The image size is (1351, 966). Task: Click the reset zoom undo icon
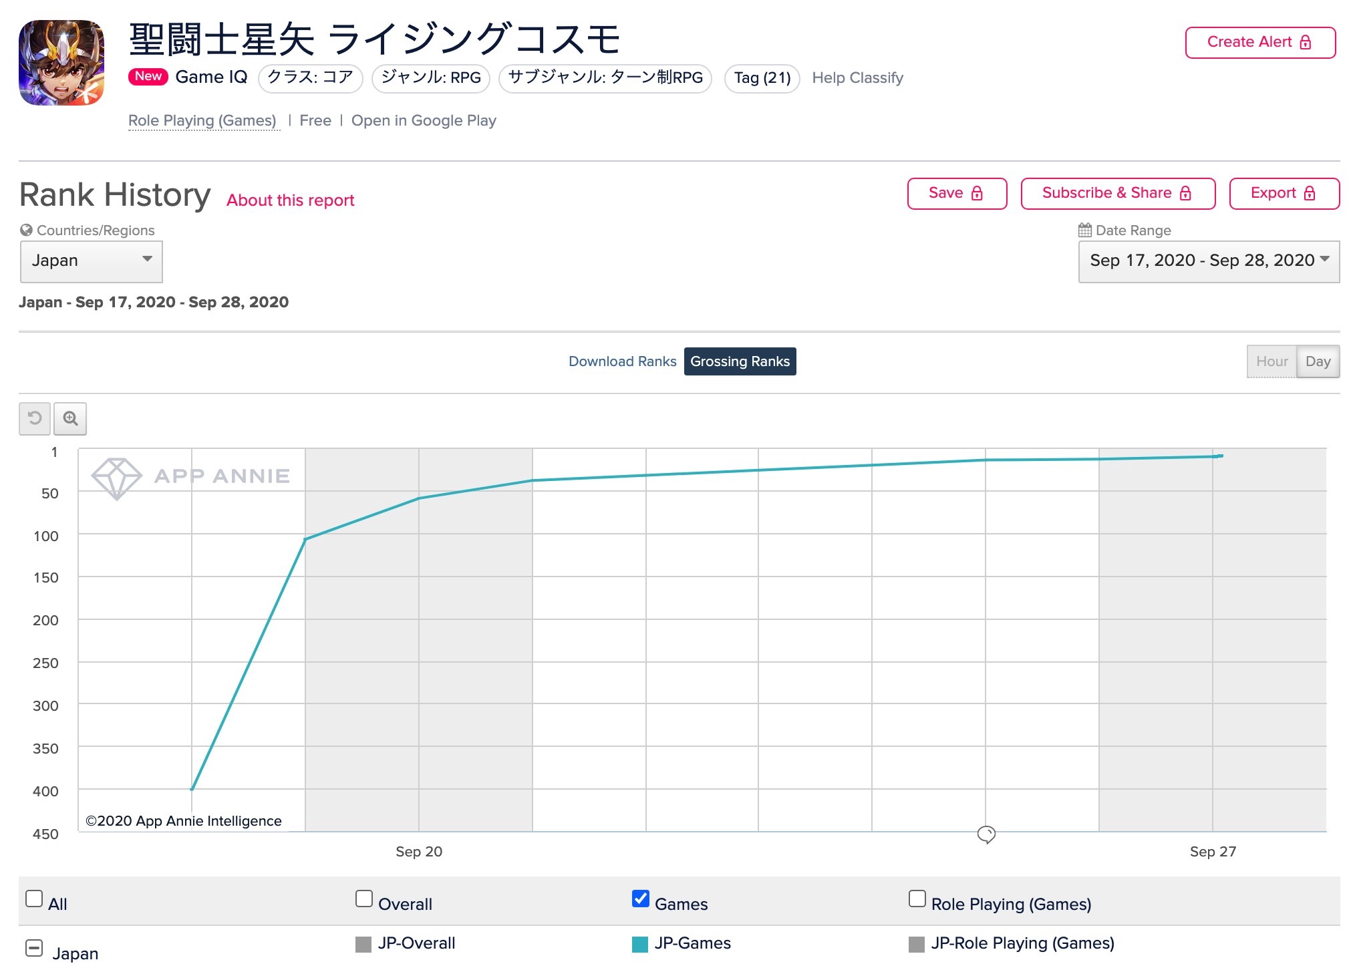35,419
